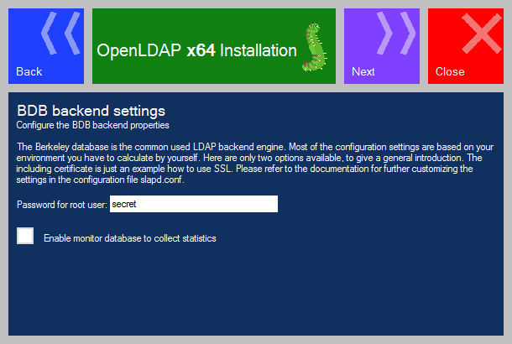This screenshot has height=344, width=512.
Task: Click 'Enable monitor database to collect statistics' label
Action: (130, 238)
